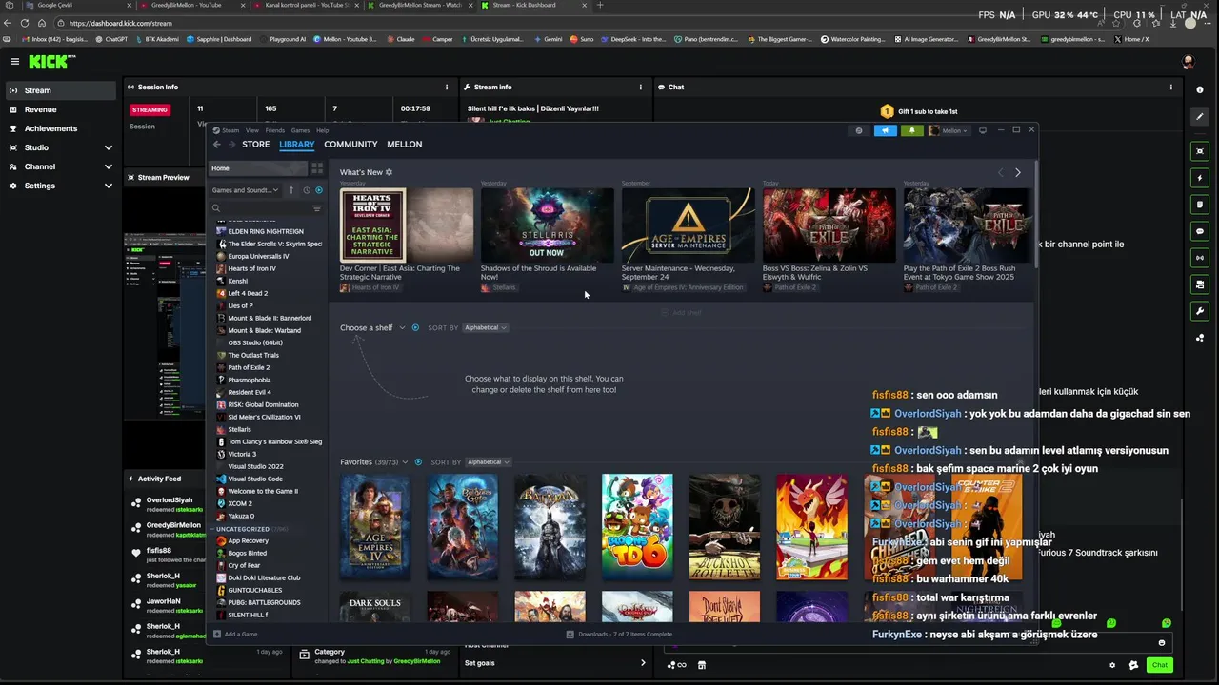Open Buckshot Roulette favorites cover
Screen dimensions: 1219x685
pyautogui.click(x=725, y=527)
